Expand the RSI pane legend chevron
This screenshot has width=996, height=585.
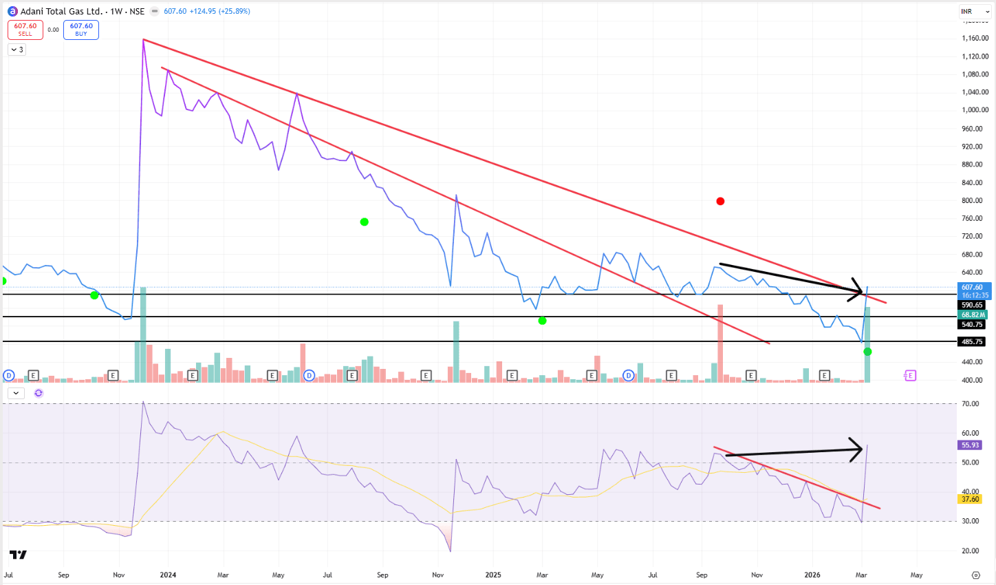click(16, 393)
